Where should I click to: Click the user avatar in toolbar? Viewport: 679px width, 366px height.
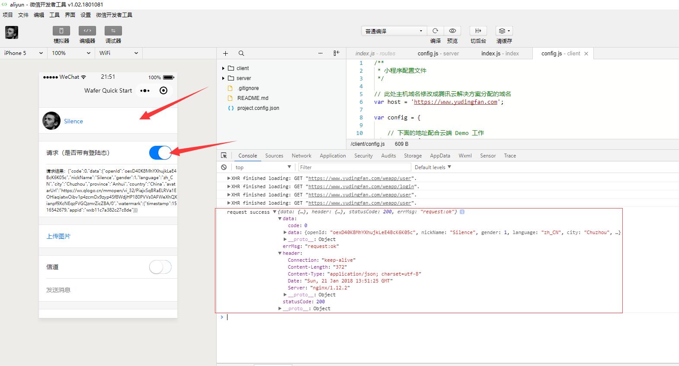(x=12, y=32)
